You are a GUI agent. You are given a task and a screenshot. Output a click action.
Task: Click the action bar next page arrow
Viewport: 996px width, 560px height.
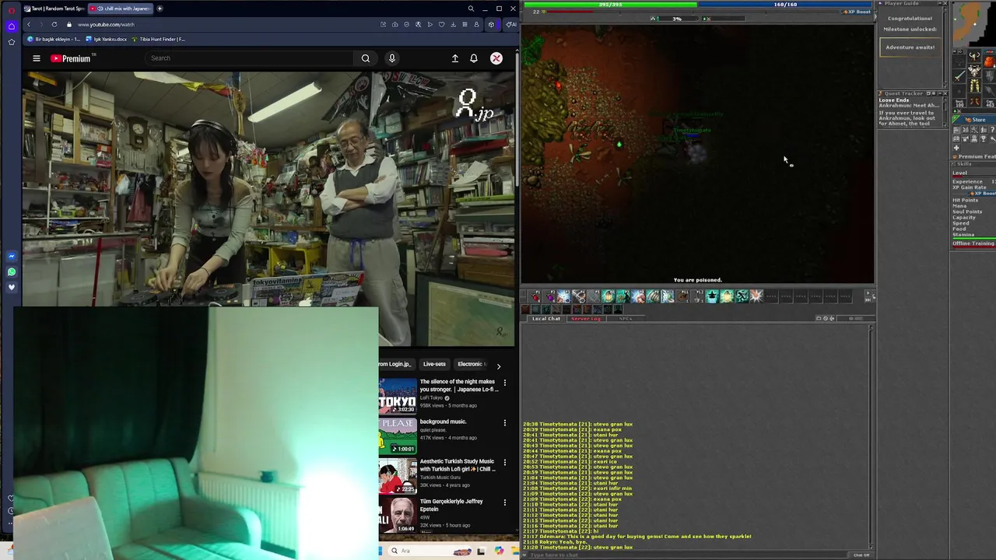(868, 292)
